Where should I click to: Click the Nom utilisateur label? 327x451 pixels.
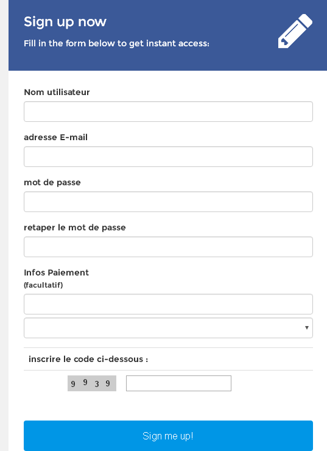pos(57,92)
